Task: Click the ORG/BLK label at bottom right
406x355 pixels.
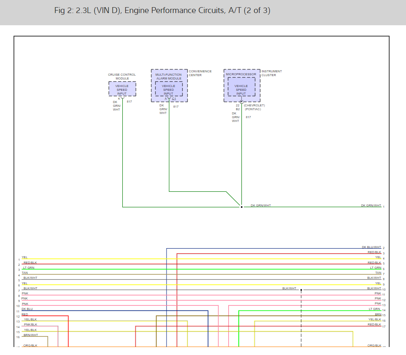Action: point(374,346)
